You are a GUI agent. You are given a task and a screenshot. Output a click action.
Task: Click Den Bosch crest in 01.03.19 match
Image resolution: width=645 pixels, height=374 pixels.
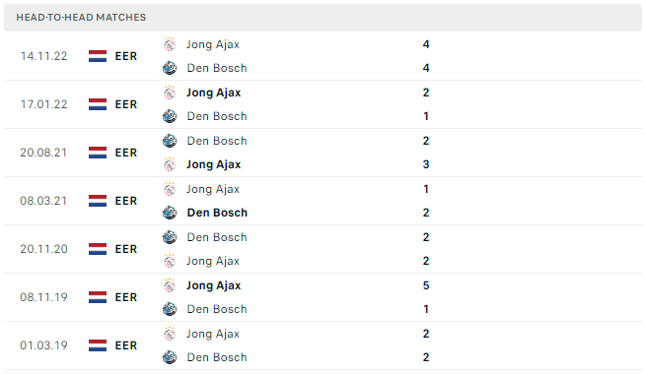point(170,357)
